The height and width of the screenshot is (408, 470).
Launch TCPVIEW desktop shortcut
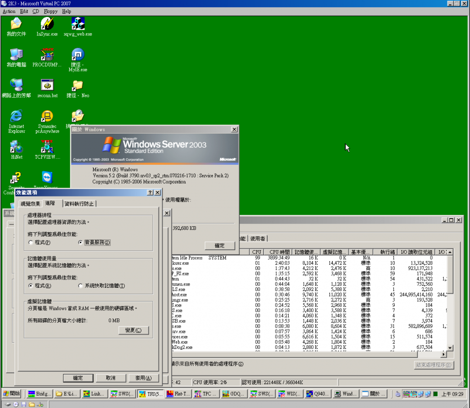pyautogui.click(x=47, y=150)
